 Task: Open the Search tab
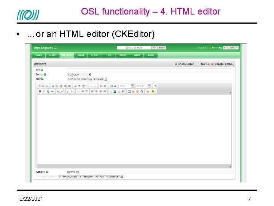53,55
